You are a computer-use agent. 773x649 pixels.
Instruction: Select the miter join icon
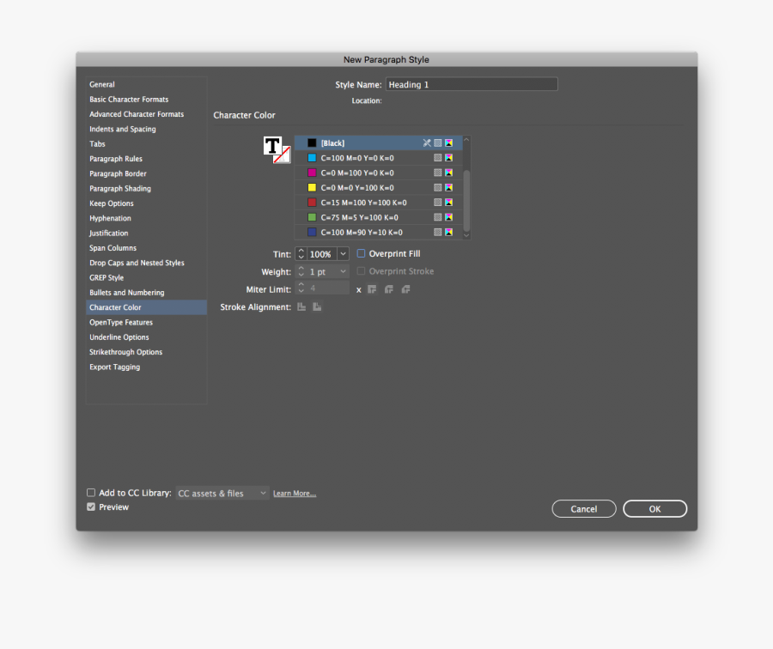[372, 289]
